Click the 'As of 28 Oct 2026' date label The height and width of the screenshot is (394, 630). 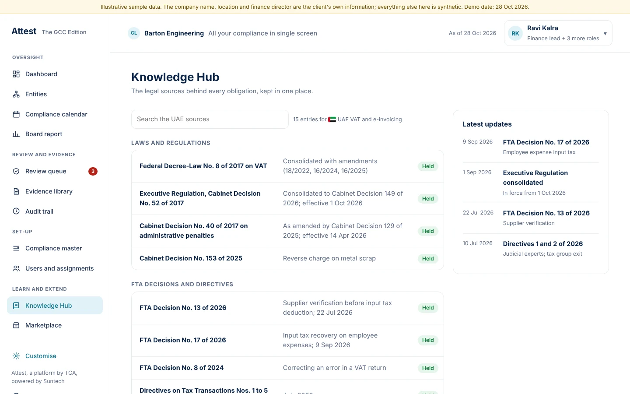472,33
